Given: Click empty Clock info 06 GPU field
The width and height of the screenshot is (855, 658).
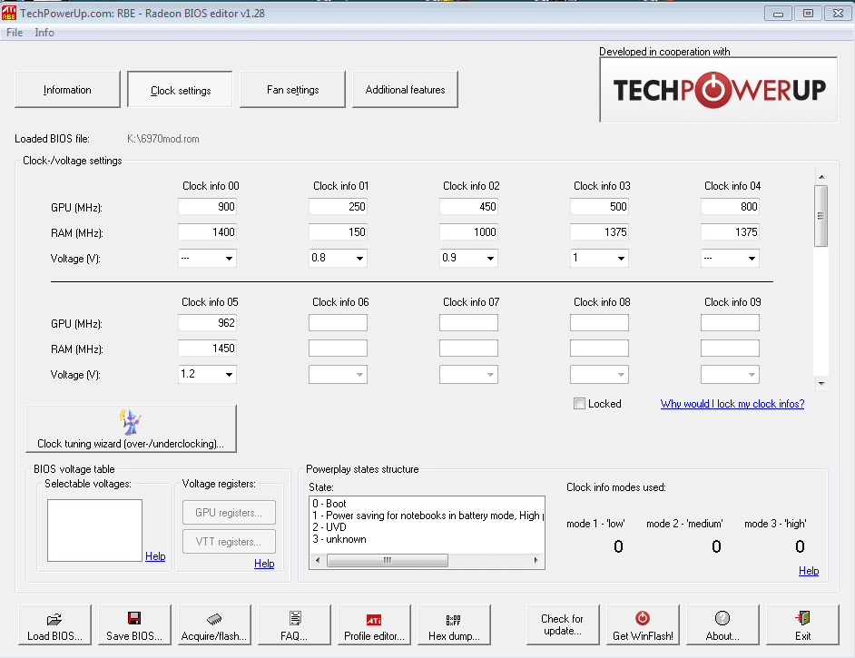Looking at the screenshot, I should point(338,323).
